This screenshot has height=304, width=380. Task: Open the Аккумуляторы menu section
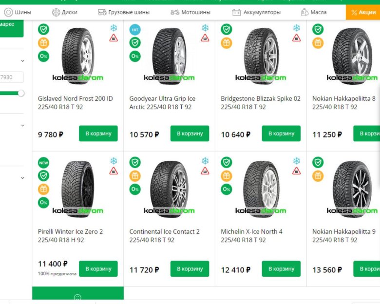pyautogui.click(x=256, y=12)
